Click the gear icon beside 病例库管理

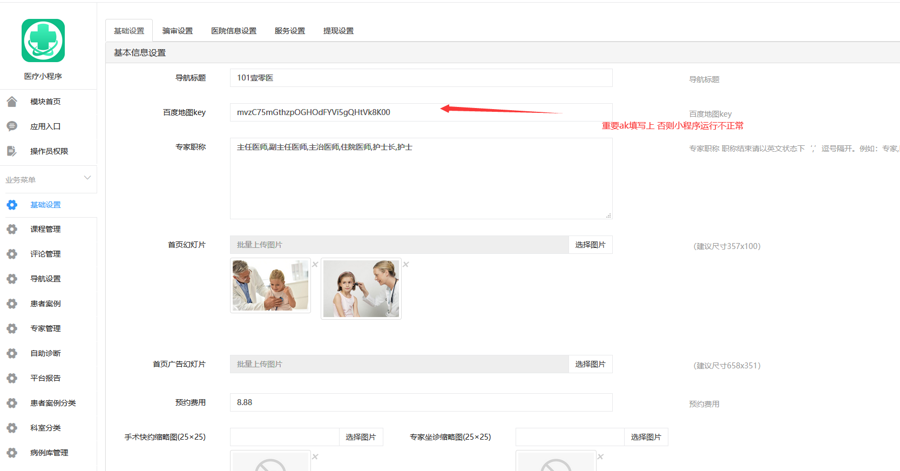(x=12, y=453)
